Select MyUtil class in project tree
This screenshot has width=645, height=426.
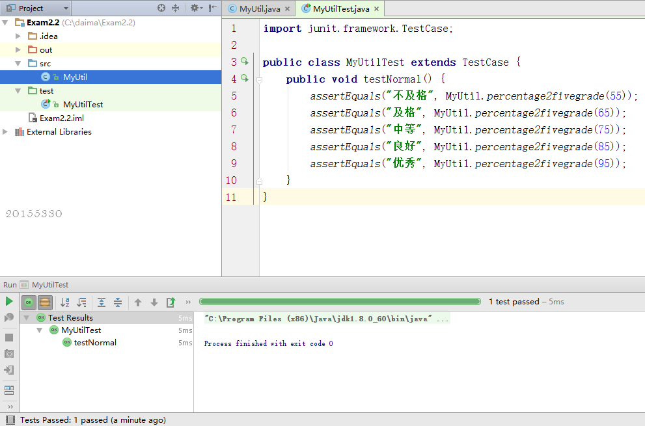tap(111, 77)
